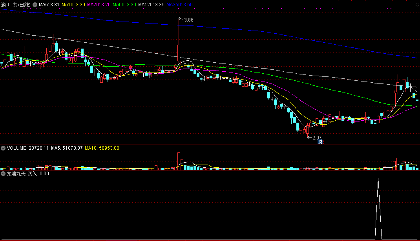
Task: Click the volume MA10: 59953.00 label
Action: (102, 148)
